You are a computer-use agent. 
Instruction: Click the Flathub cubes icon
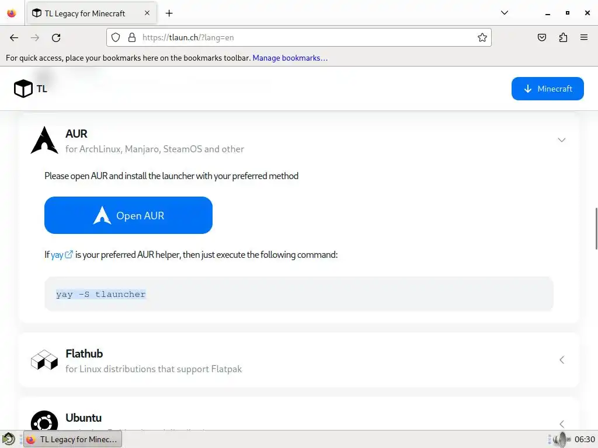(x=44, y=360)
